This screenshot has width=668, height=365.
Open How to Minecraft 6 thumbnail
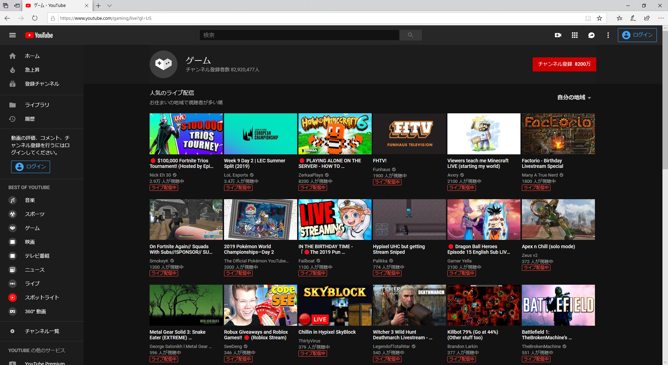335,134
